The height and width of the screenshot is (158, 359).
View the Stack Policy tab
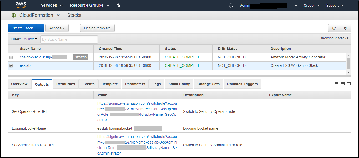click(179, 84)
